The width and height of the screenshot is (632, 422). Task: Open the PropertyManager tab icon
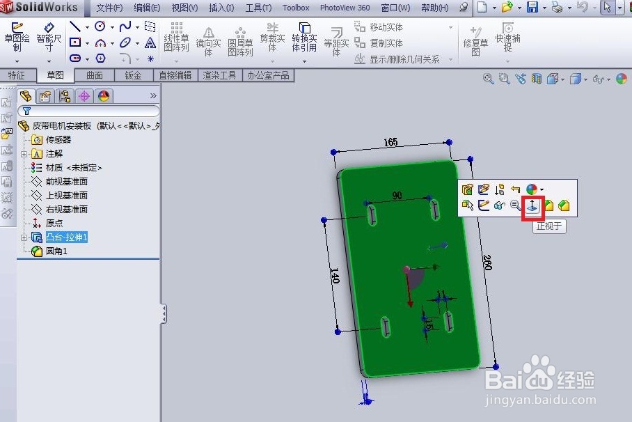click(x=45, y=96)
